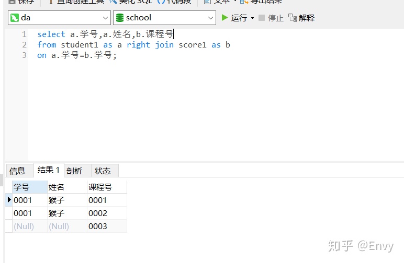
Task: Click the 学号 column header
Action: [30, 187]
